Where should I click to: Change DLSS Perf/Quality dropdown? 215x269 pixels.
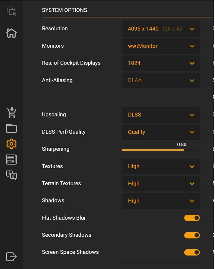[161, 132]
